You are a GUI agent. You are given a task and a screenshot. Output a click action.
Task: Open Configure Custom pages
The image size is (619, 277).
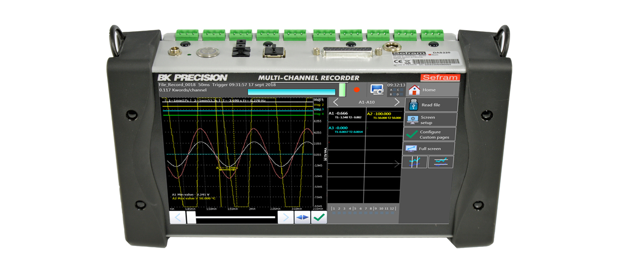point(429,135)
